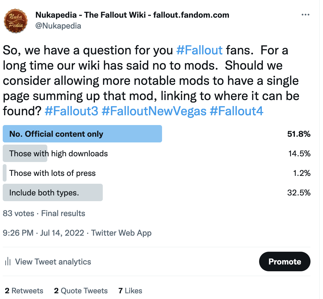Select poll option Those with high downloads
The width and height of the screenshot is (323, 299).
coord(58,154)
